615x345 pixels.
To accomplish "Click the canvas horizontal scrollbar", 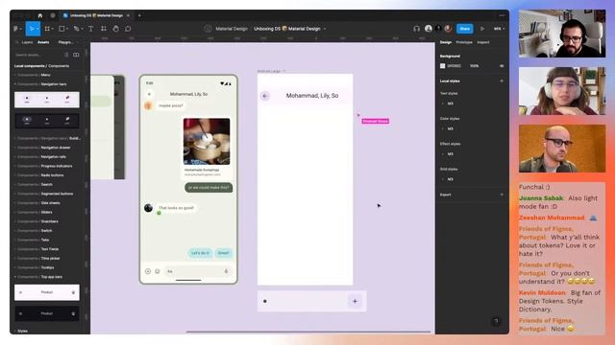I will tap(308, 332).
